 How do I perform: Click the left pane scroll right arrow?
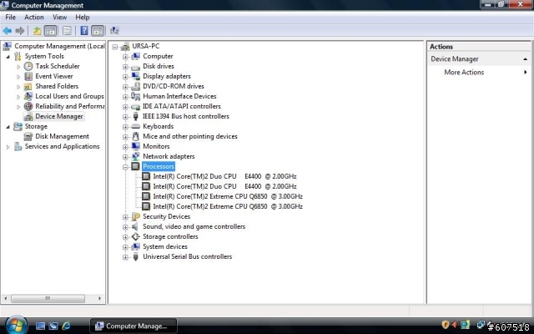tap(99, 299)
